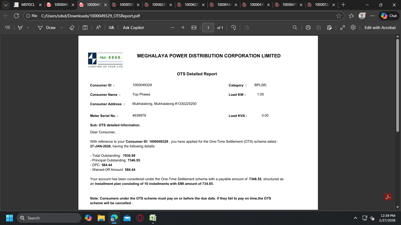Open the Copilot Chat button

(x=389, y=16)
